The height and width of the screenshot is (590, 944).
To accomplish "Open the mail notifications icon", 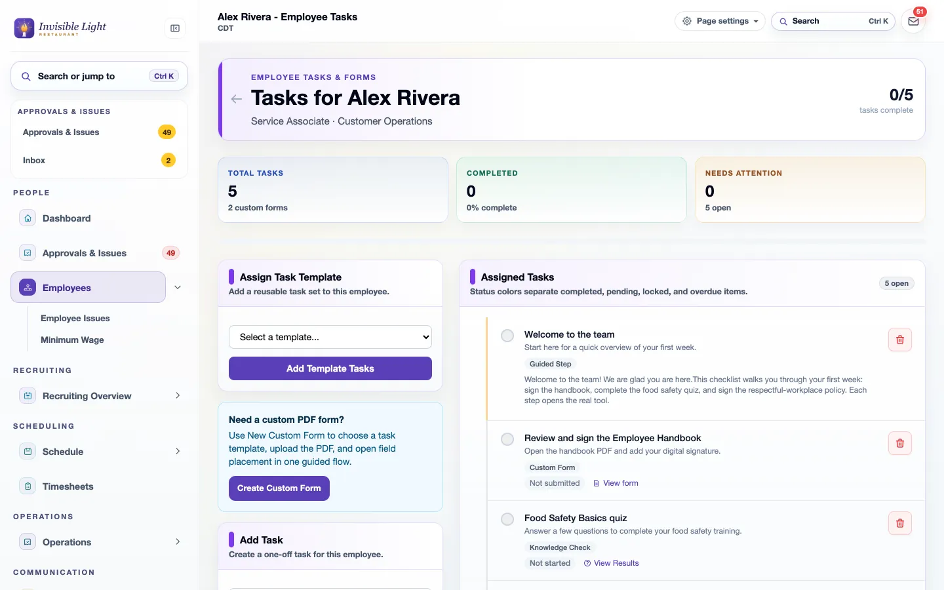I will click(913, 21).
